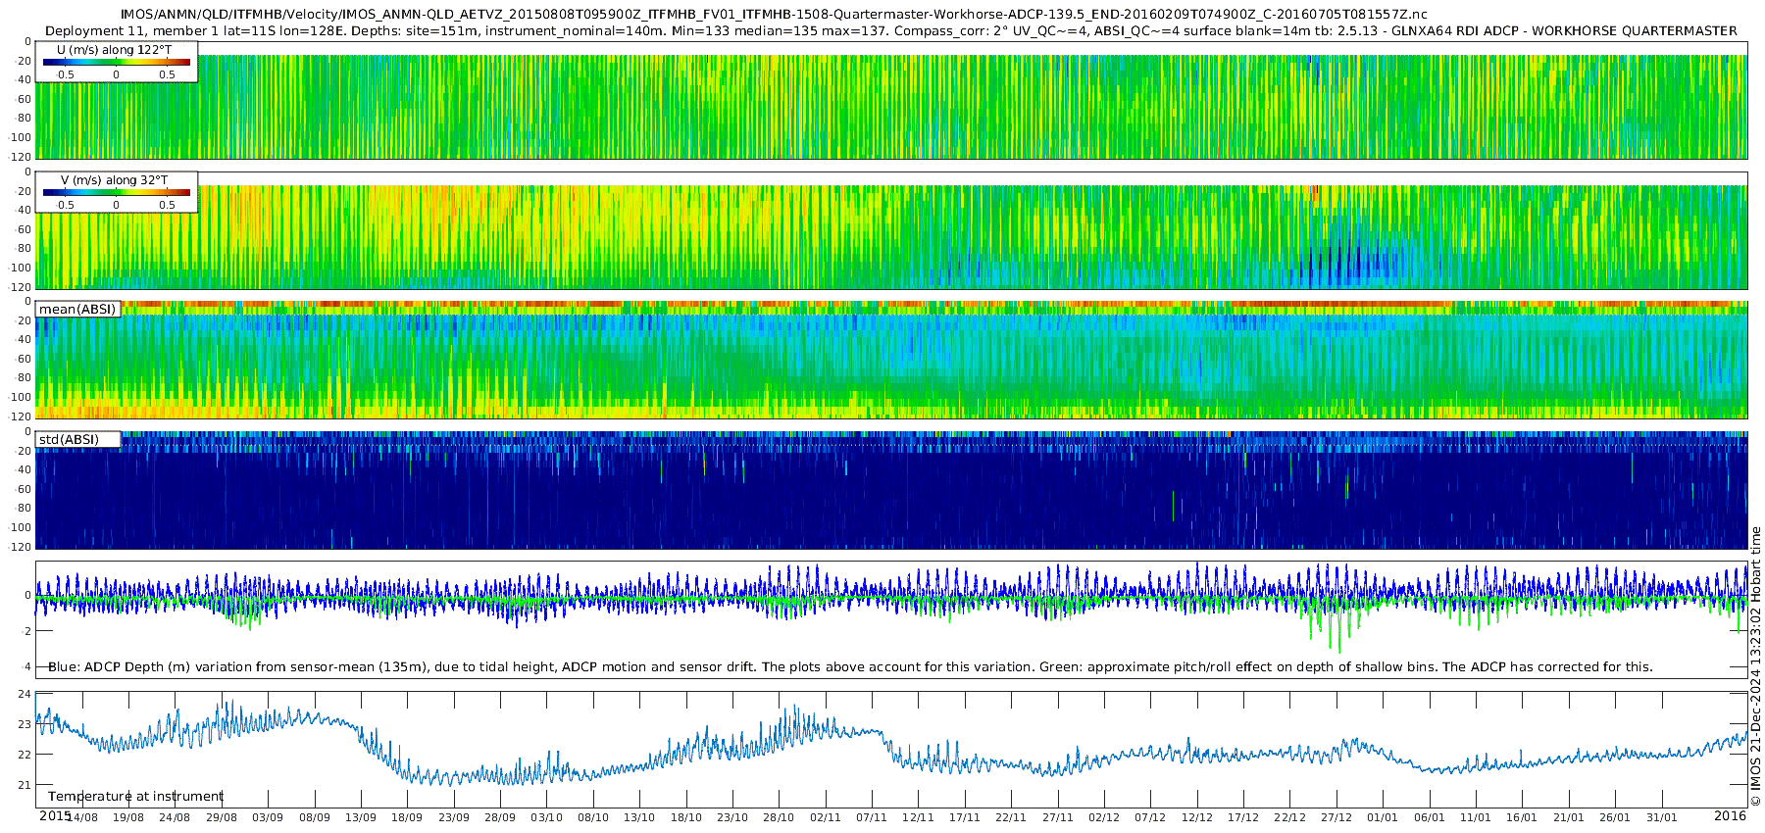Click the Deployment 11 metadata line

(x=890, y=30)
